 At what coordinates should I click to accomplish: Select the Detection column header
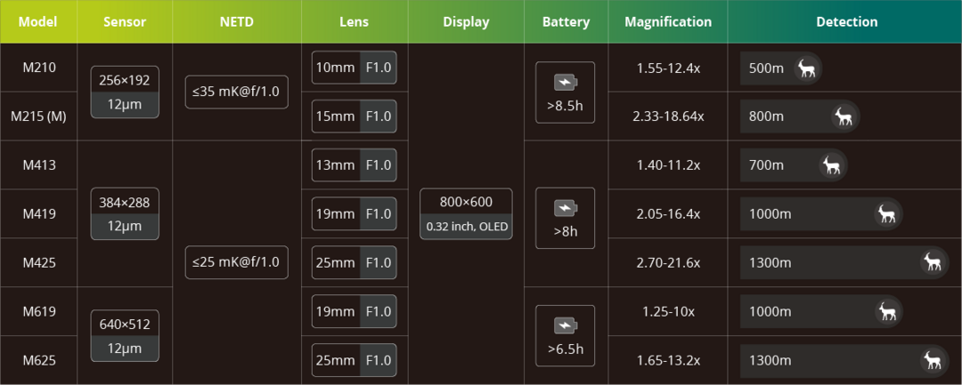(846, 21)
